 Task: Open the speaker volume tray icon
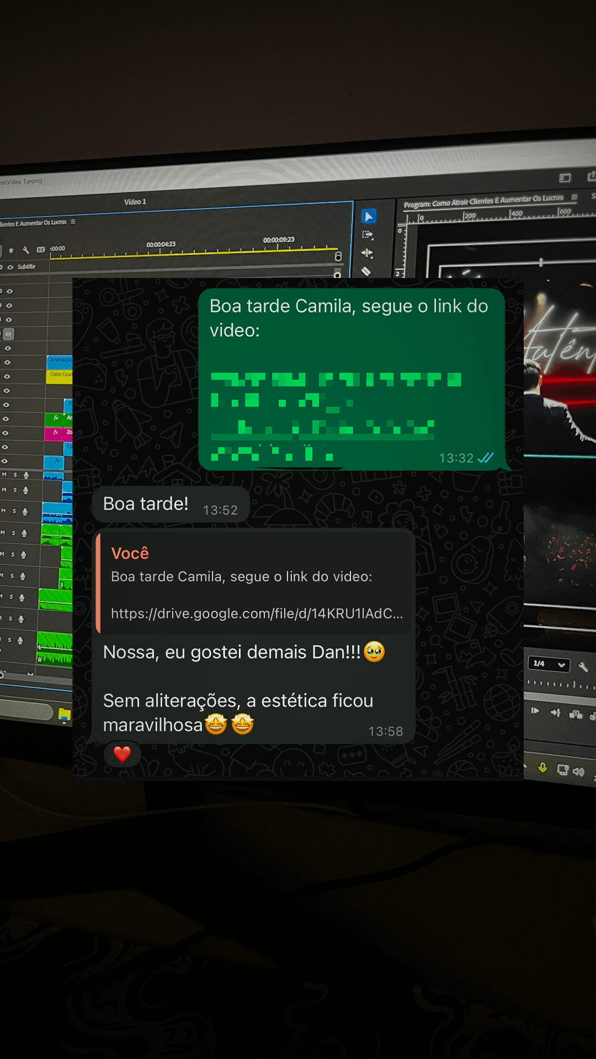coord(578,771)
